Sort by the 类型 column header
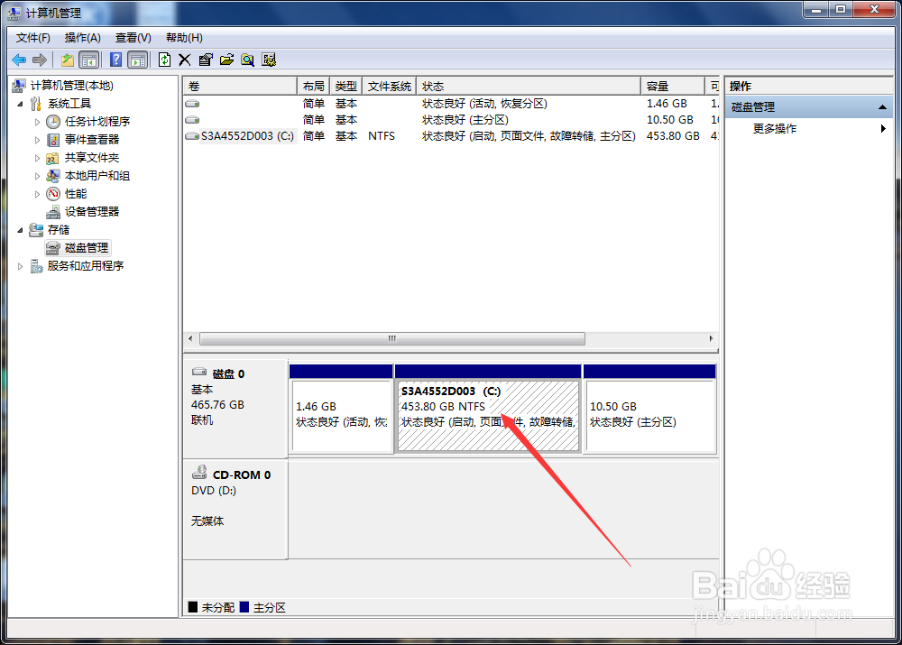902x645 pixels. click(346, 87)
